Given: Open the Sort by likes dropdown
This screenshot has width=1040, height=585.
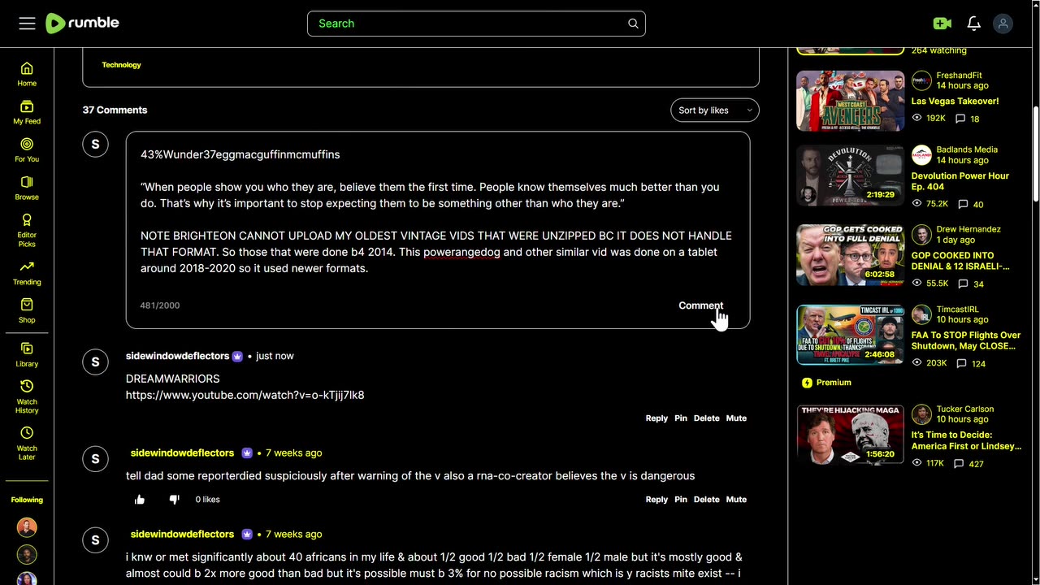Looking at the screenshot, I should click(715, 110).
